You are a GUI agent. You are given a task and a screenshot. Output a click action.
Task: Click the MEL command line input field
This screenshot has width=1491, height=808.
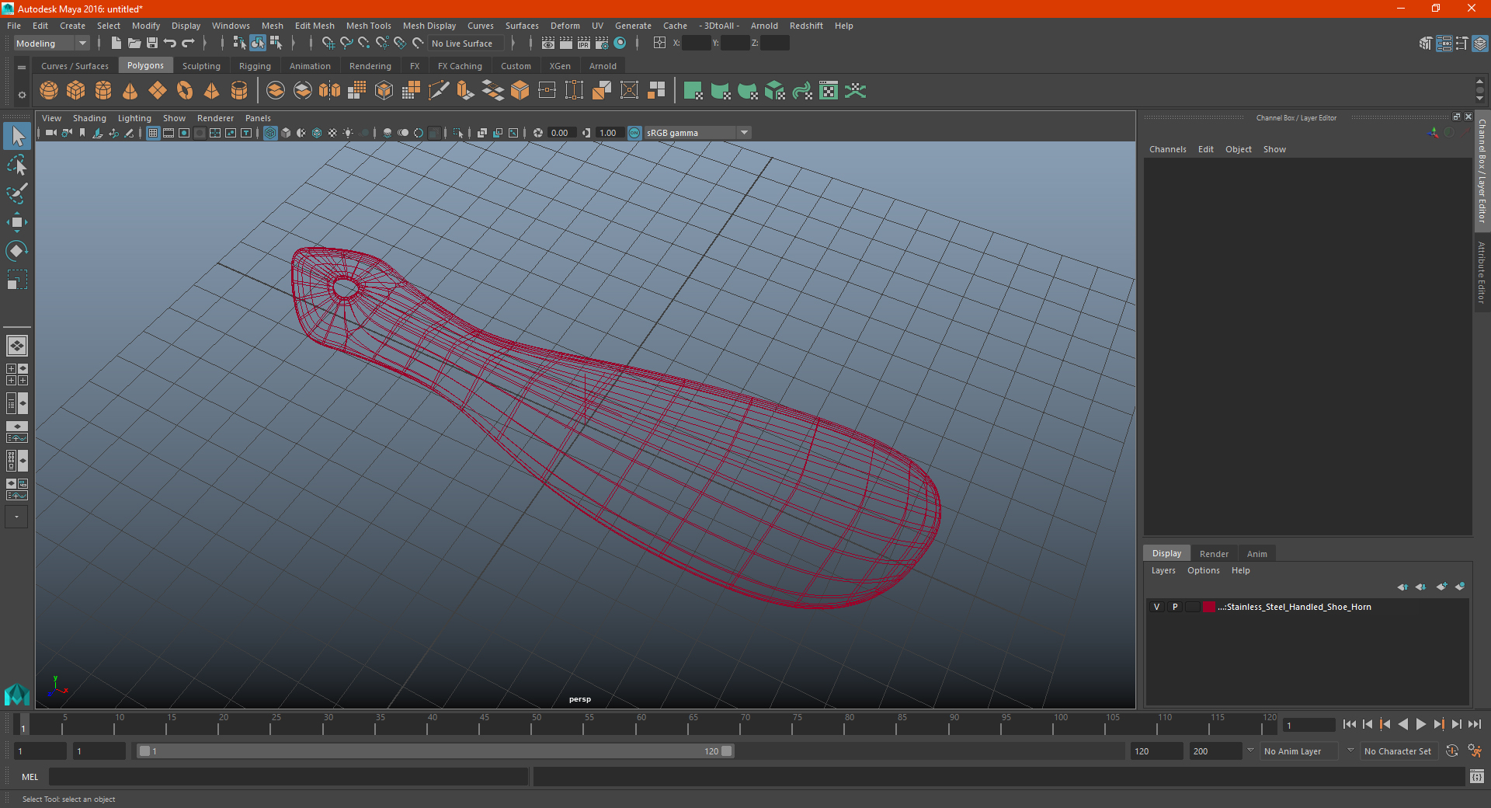[289, 777]
